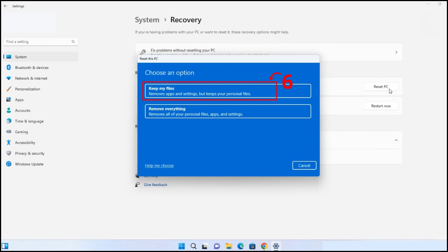Open Teams Chat from the taskbar
Screen dimensions: 448x252
217,246
